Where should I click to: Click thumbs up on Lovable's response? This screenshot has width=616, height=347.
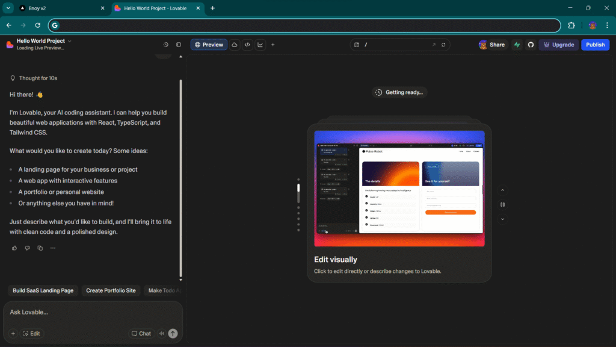point(14,248)
